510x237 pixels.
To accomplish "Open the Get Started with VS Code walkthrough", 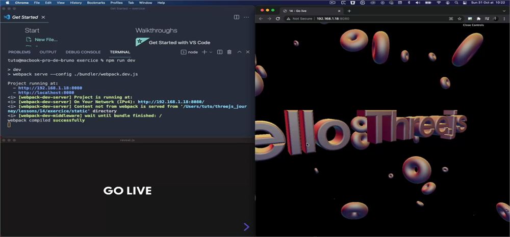I will point(179,43).
